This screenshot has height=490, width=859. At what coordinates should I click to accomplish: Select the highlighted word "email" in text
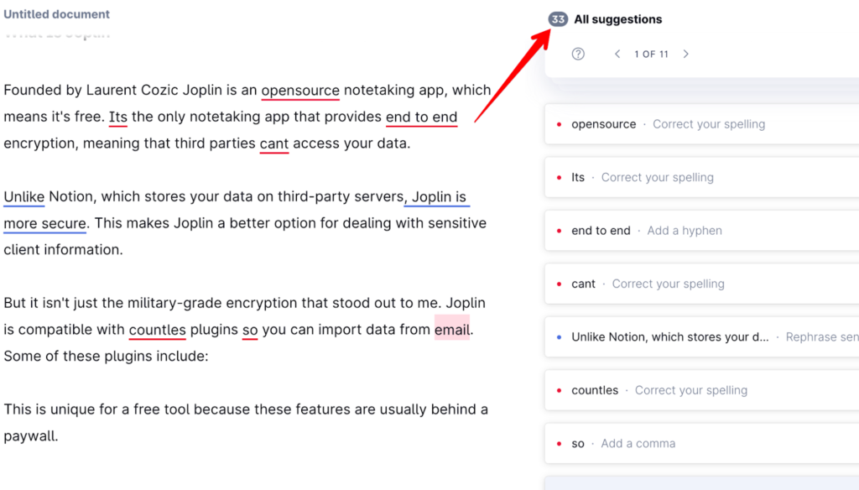point(451,329)
